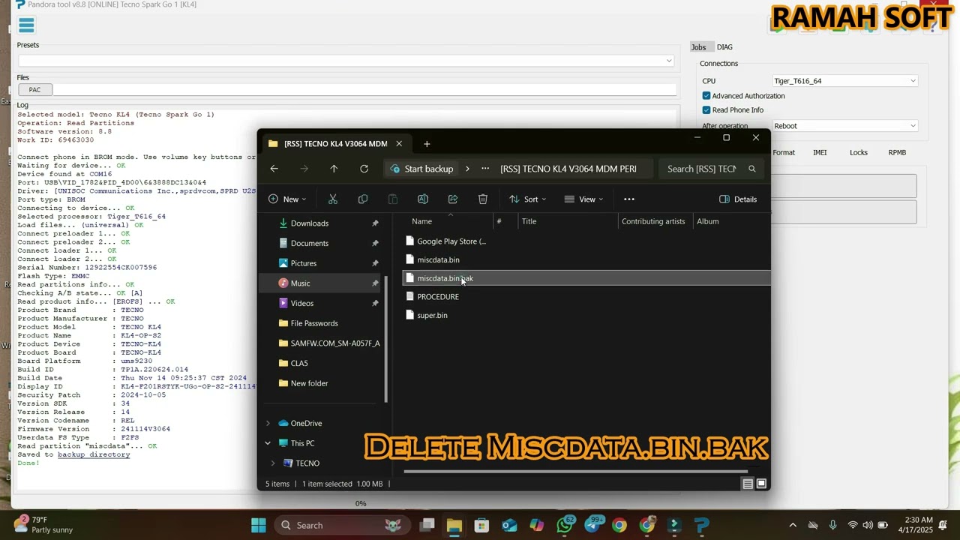
Task: Switch to the Jobs tab
Action: coord(698,47)
